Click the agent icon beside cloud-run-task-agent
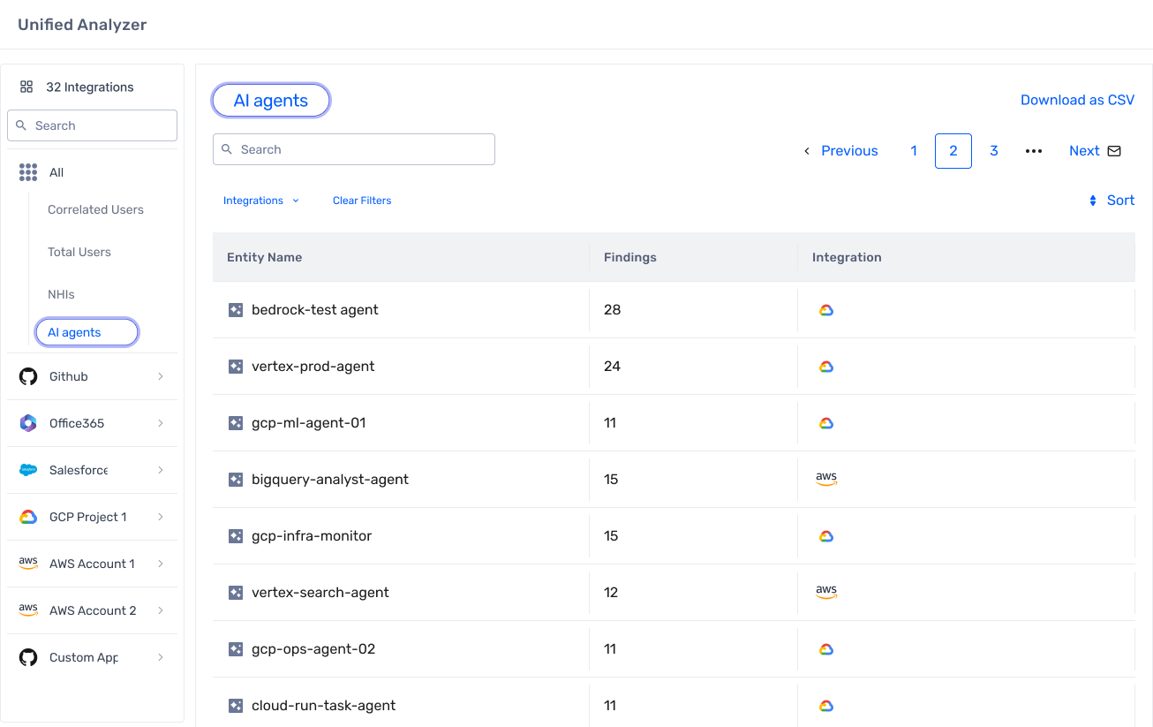Image resolution: width=1153 pixels, height=727 pixels. (x=236, y=706)
